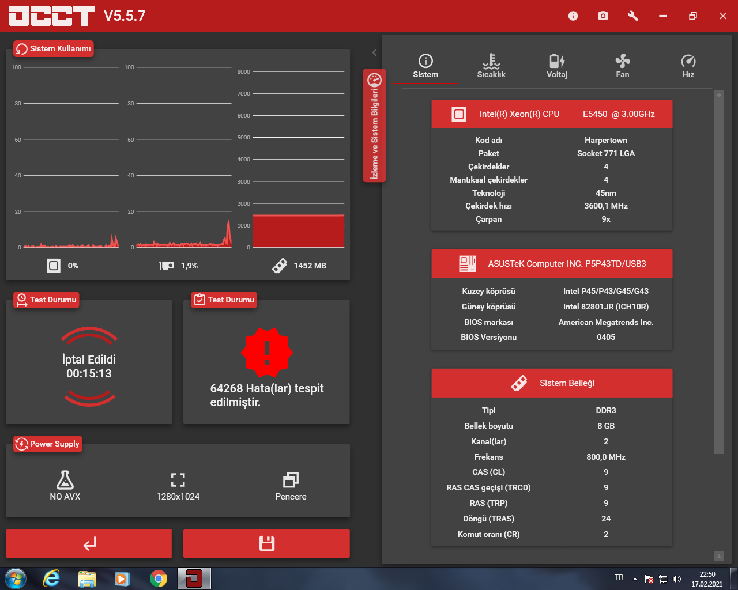Click the red return arrow button
The height and width of the screenshot is (590, 738).
coord(89,543)
